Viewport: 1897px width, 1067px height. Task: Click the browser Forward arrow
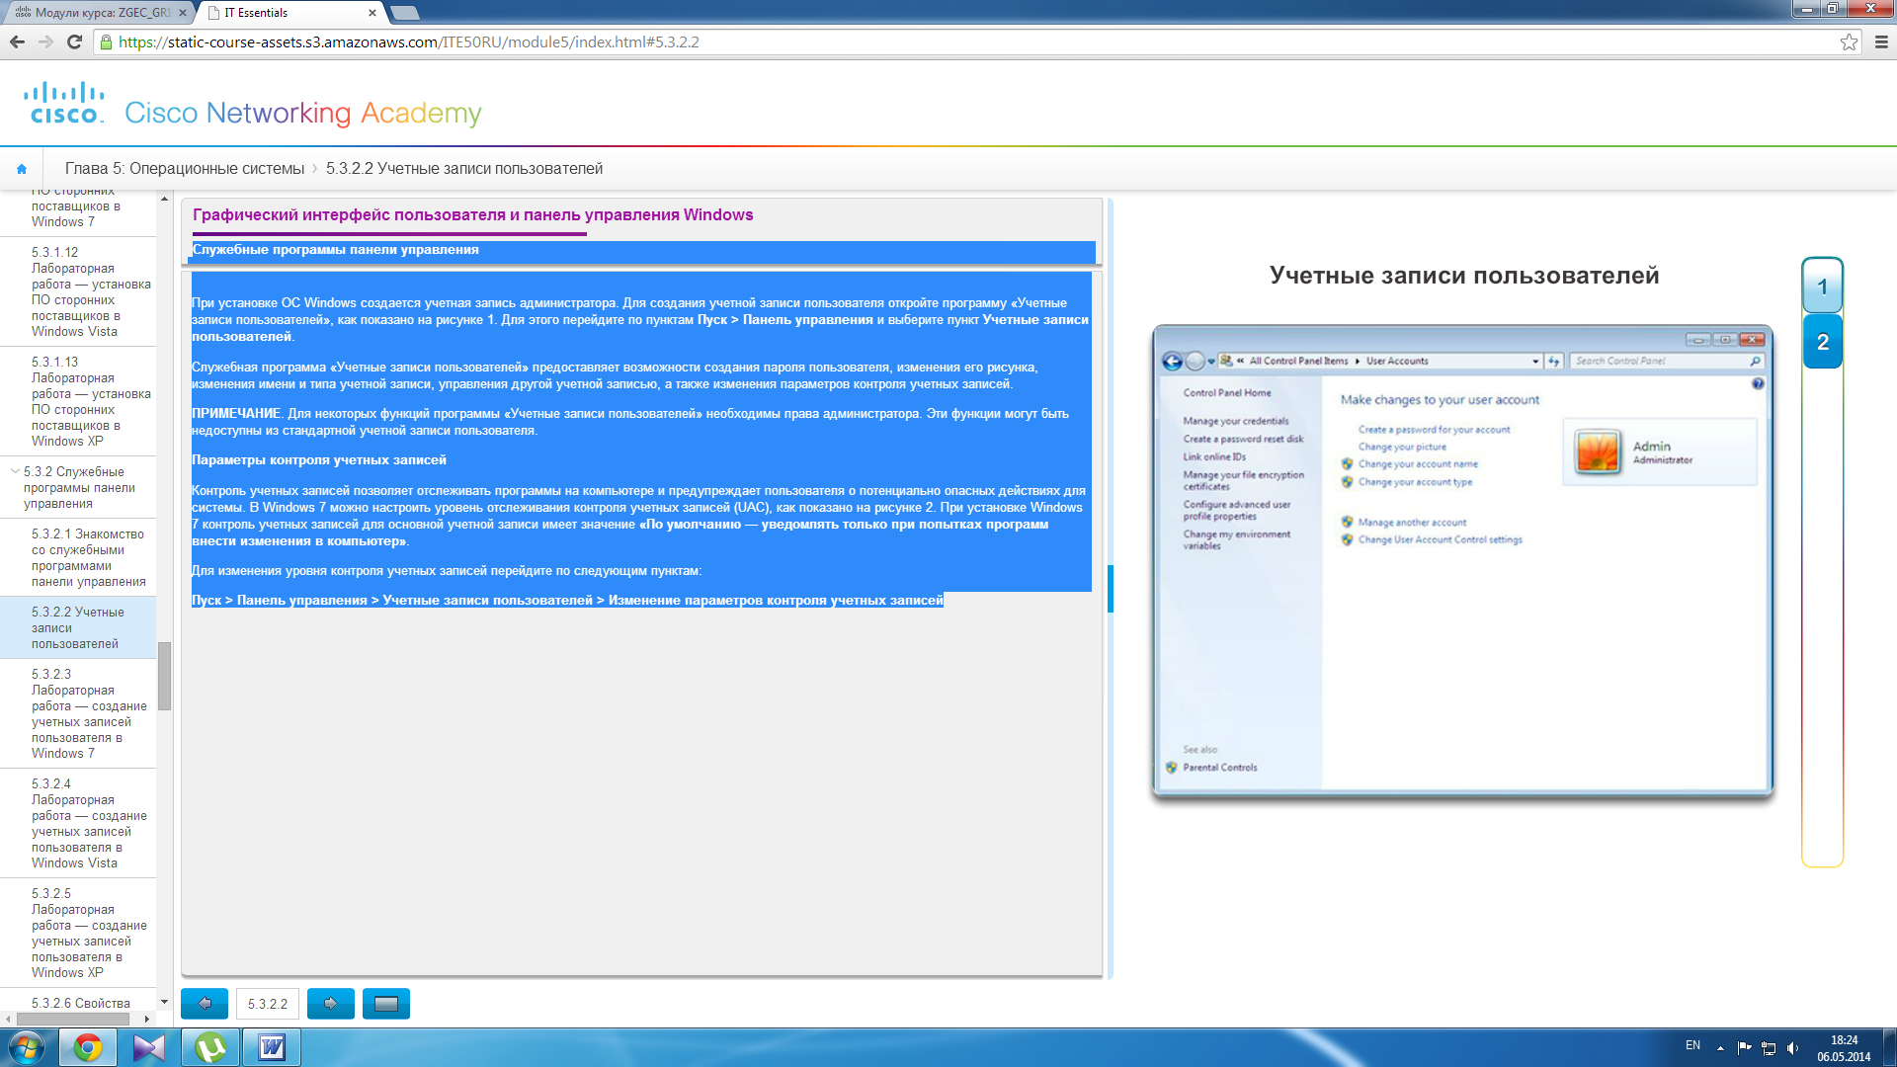(x=45, y=41)
